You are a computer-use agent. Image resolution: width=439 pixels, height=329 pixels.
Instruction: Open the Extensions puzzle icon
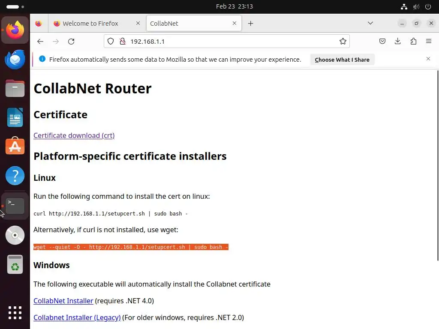click(x=413, y=42)
